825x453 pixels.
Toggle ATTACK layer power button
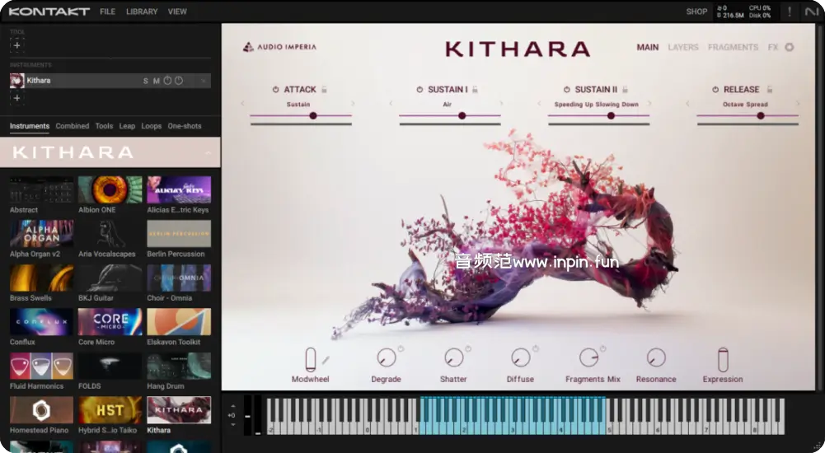[x=275, y=90]
